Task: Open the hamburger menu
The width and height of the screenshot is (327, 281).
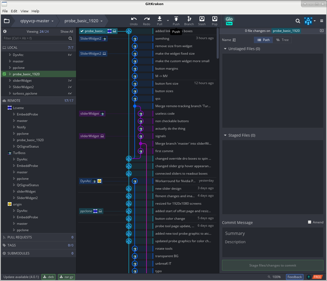Action: pyautogui.click(x=322, y=21)
